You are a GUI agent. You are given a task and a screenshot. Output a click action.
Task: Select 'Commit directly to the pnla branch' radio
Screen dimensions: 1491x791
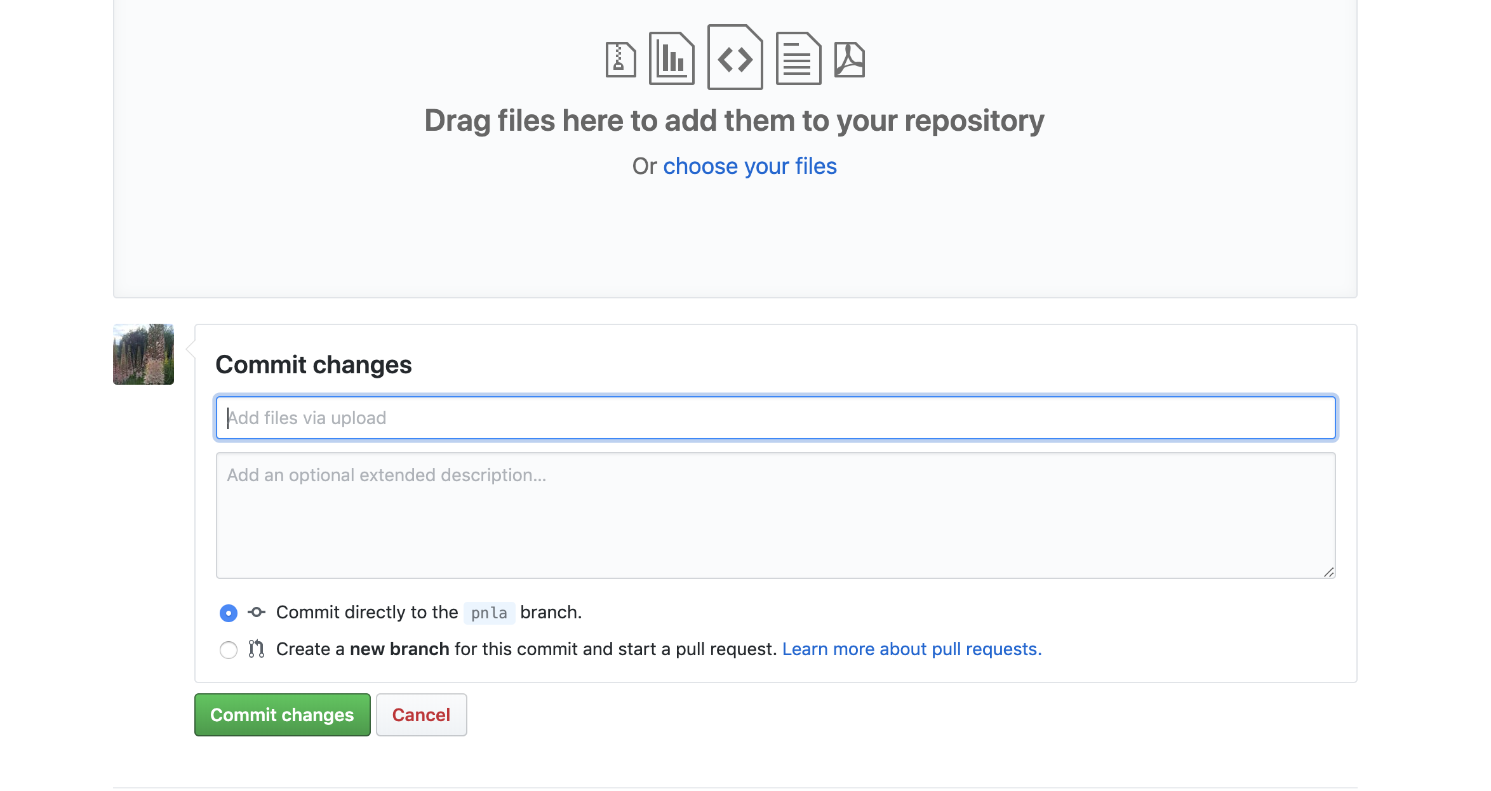[x=229, y=613]
